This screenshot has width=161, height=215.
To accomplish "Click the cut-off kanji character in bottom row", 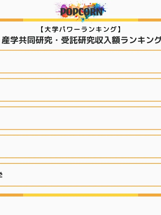I will point(1,175).
